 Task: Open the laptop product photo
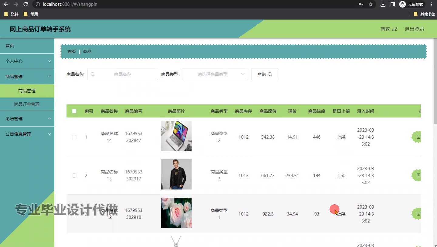(176, 136)
